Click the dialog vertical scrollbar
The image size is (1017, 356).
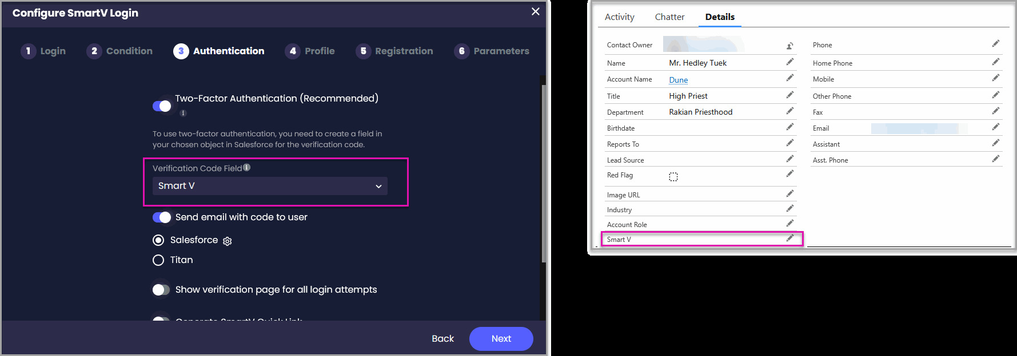(544, 173)
